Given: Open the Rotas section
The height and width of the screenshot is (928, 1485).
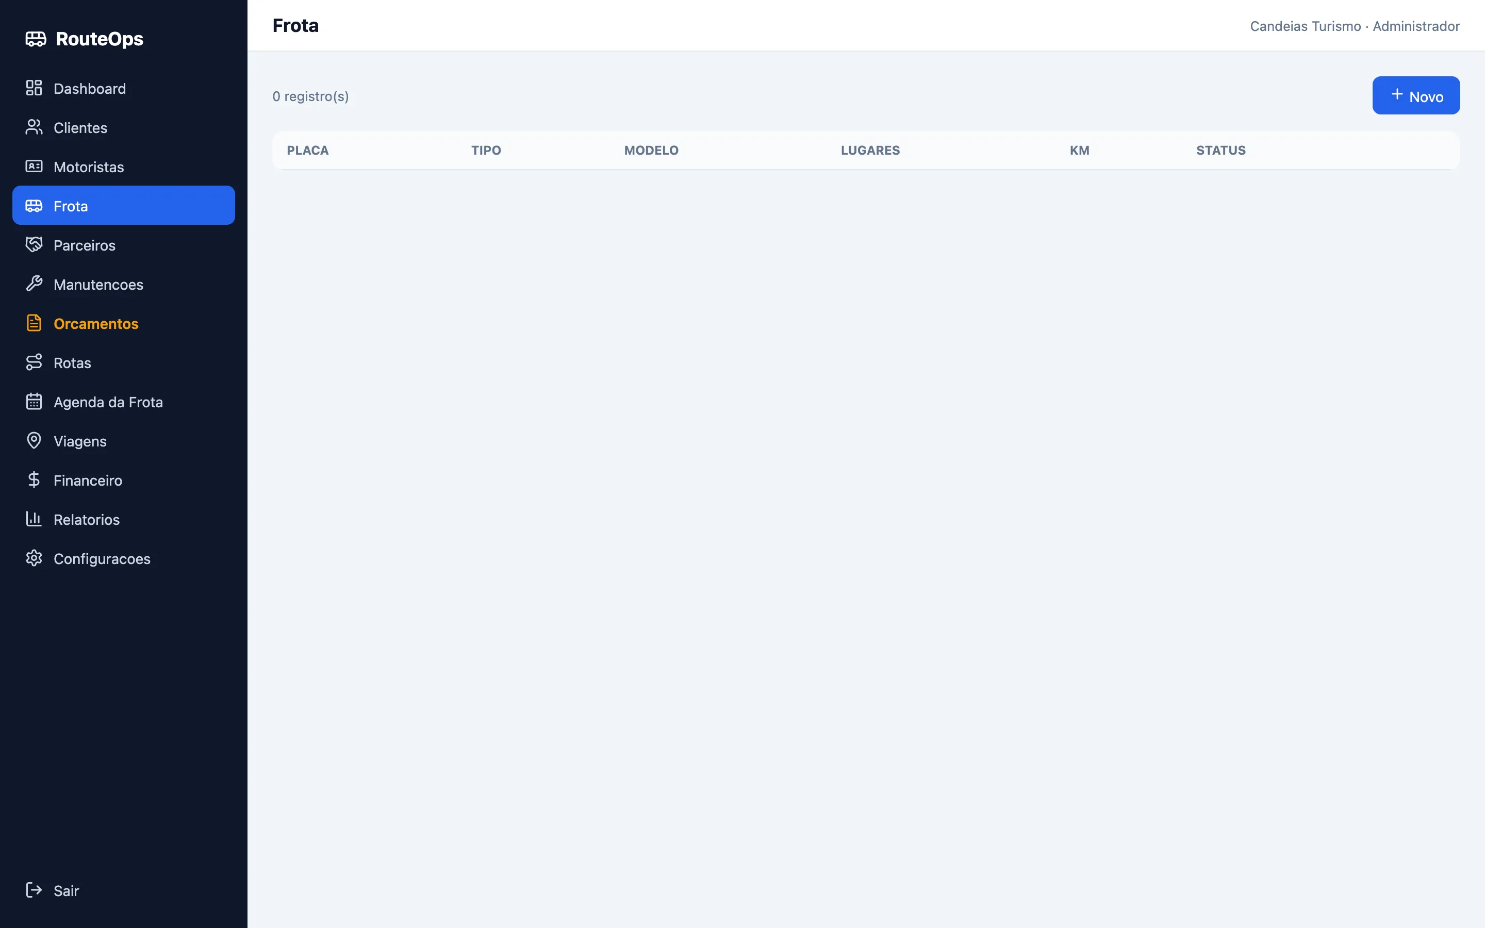Looking at the screenshot, I should pos(123,363).
